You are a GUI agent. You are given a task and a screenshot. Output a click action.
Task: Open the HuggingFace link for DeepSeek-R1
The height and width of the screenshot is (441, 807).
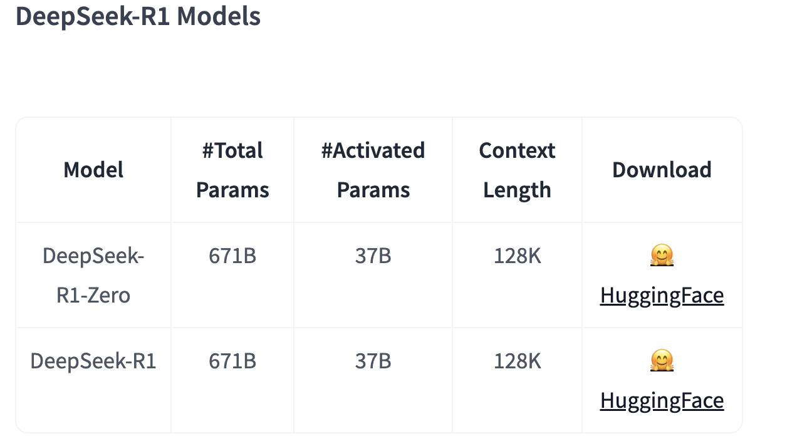[662, 400]
